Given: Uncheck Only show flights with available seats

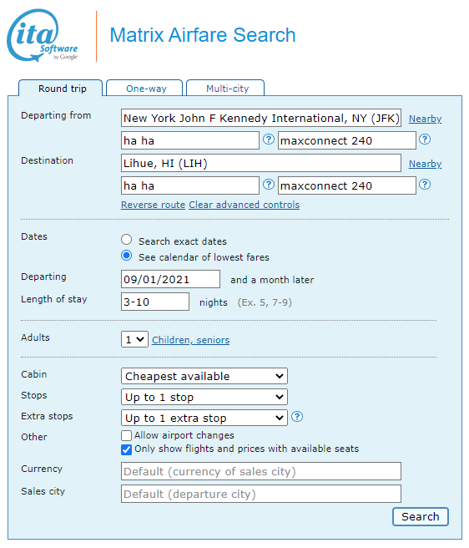Looking at the screenshot, I should tap(126, 449).
